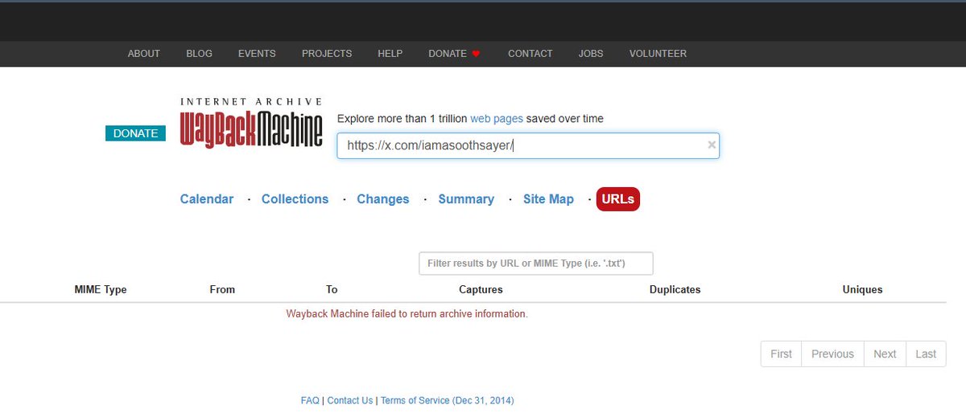Switch to the Summary tab
This screenshot has height=417, width=966.
pyautogui.click(x=466, y=199)
